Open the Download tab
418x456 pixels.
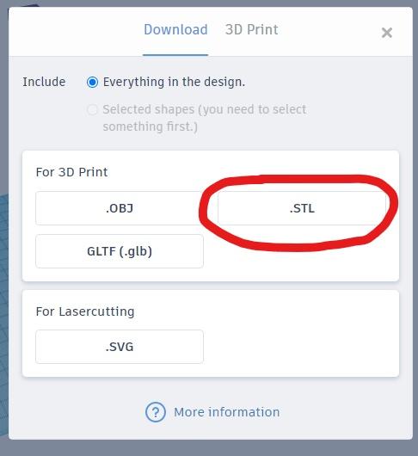pos(175,29)
